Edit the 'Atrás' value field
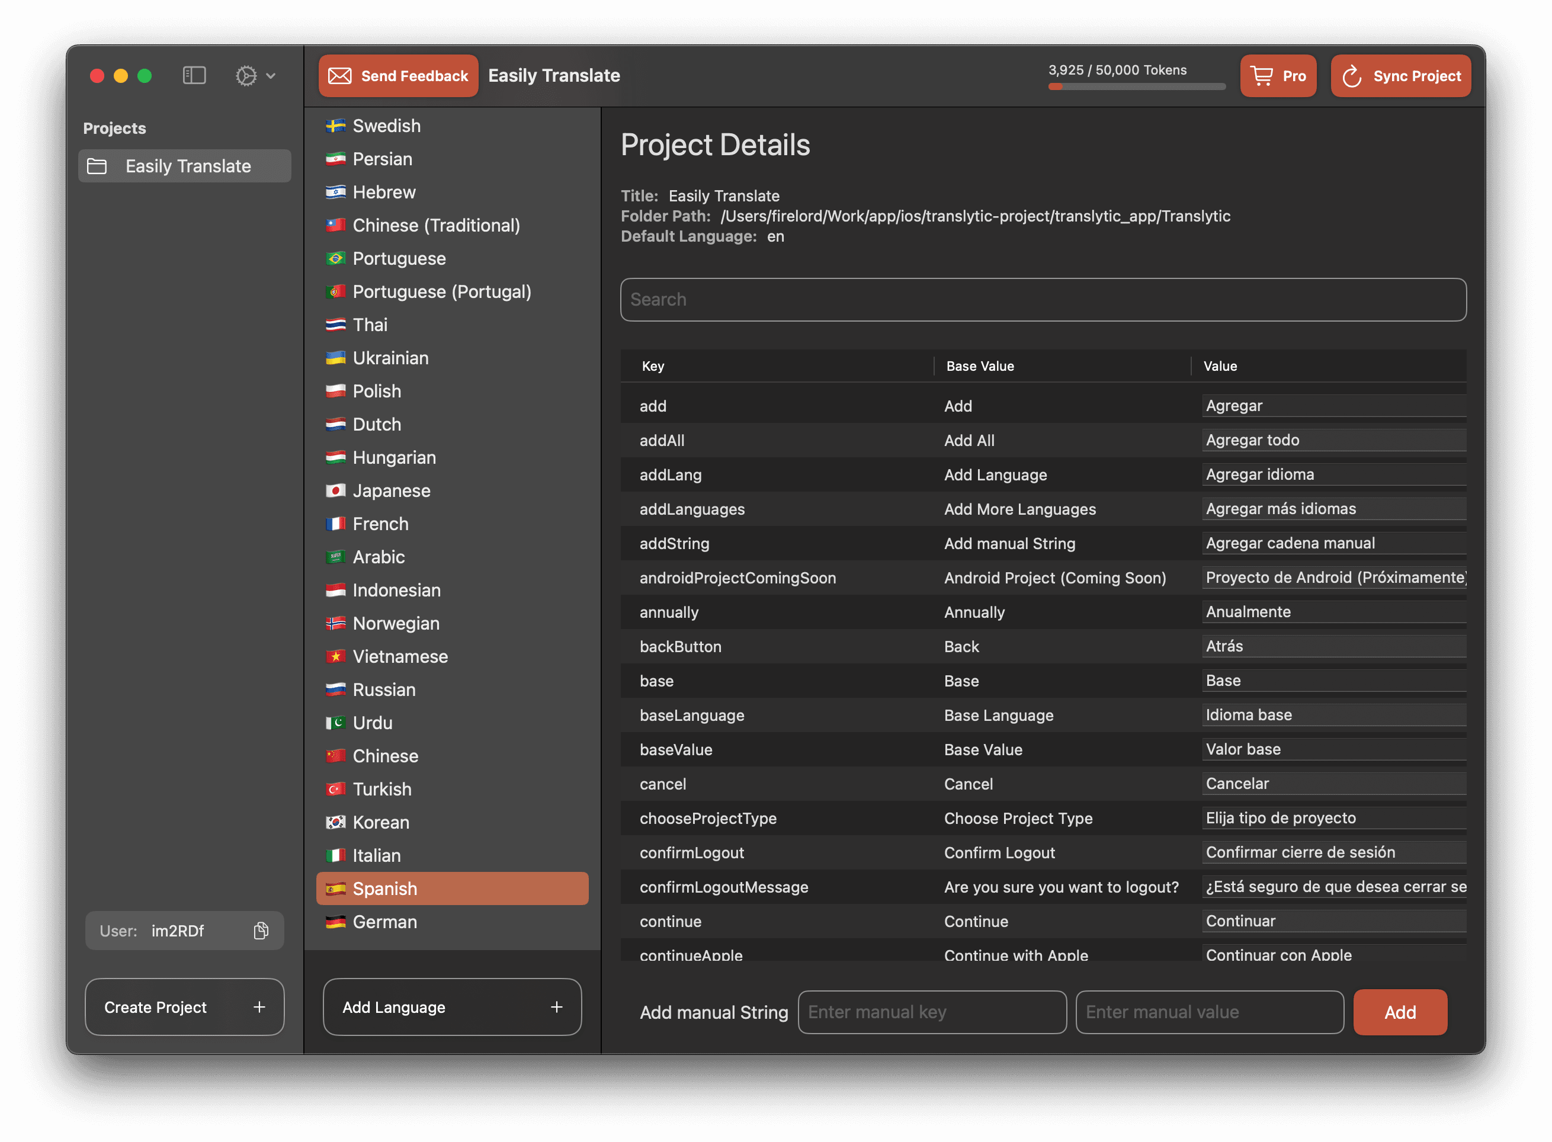This screenshot has width=1552, height=1142. click(1333, 646)
